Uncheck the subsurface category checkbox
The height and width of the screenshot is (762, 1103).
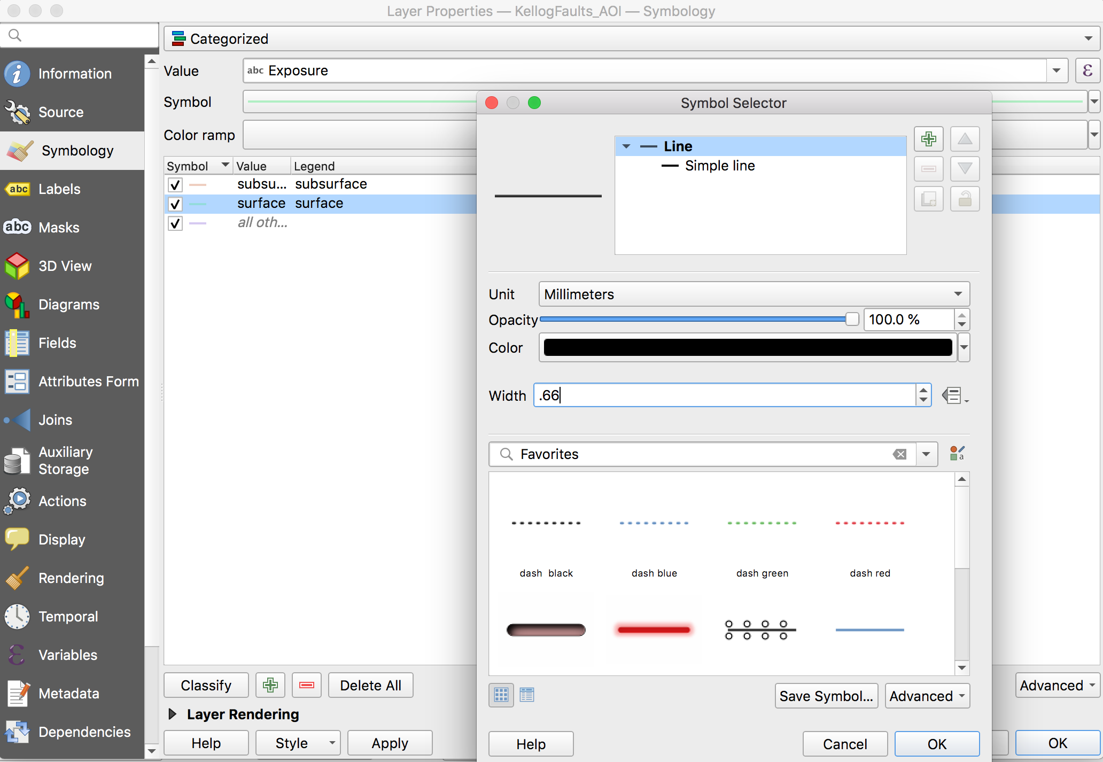coord(175,185)
